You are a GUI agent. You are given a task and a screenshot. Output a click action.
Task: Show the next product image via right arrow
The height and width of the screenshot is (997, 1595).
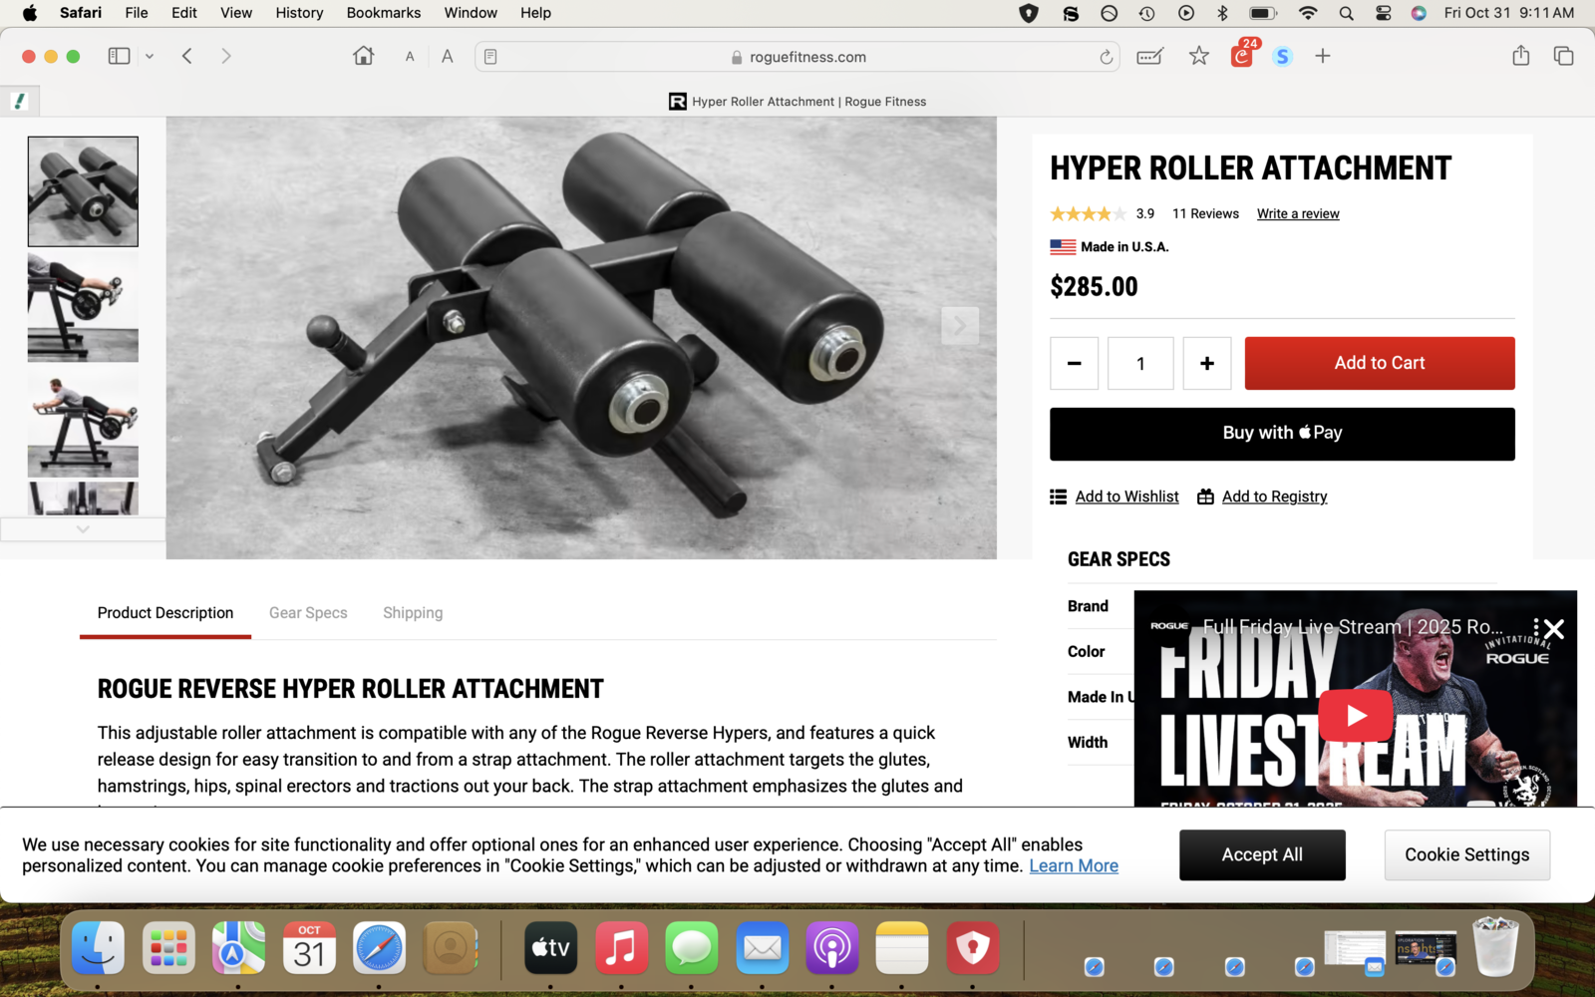tap(959, 326)
